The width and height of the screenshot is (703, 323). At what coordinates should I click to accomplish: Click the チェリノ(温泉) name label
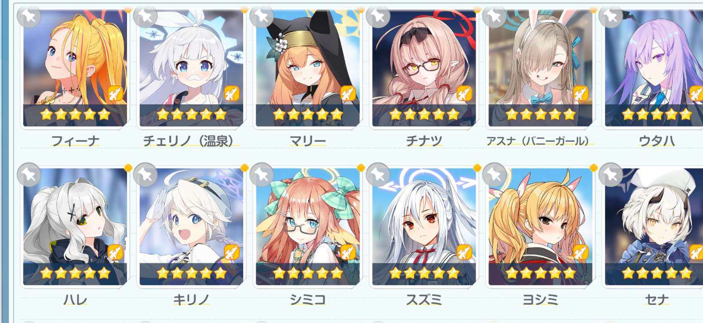click(191, 141)
